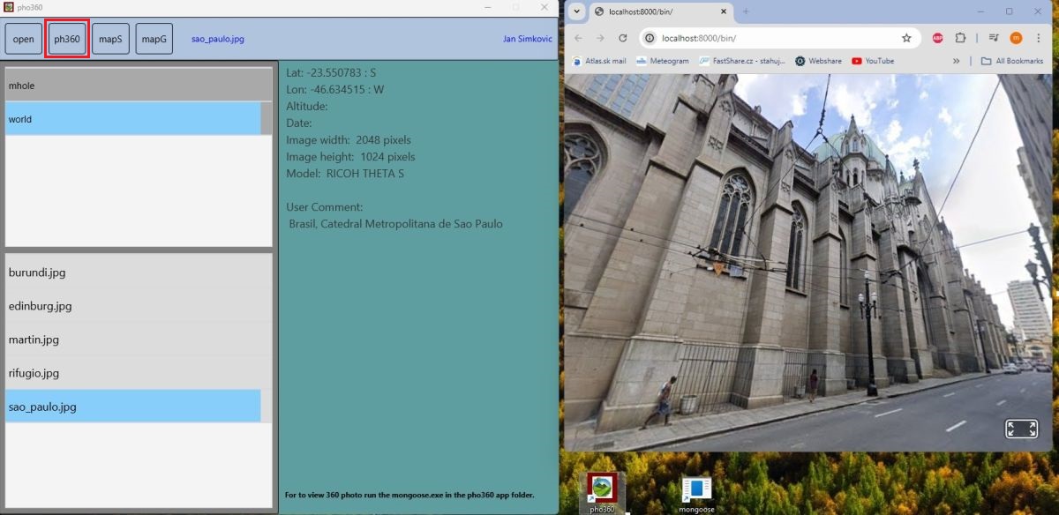Click the Model RICOH THETA S line
This screenshot has height=515, width=1059.
click(345, 174)
